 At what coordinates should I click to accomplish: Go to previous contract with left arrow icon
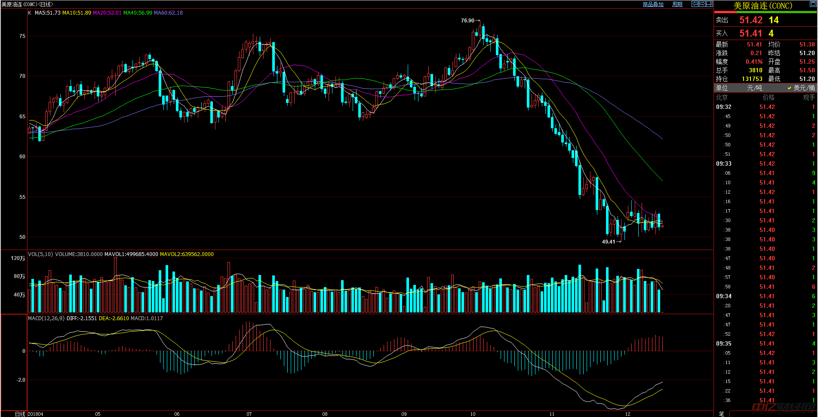click(x=695, y=4)
